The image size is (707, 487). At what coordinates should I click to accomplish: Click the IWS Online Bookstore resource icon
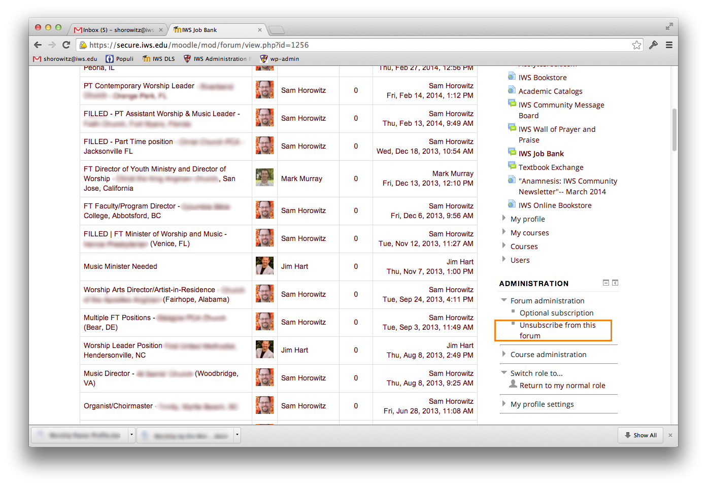click(x=512, y=204)
